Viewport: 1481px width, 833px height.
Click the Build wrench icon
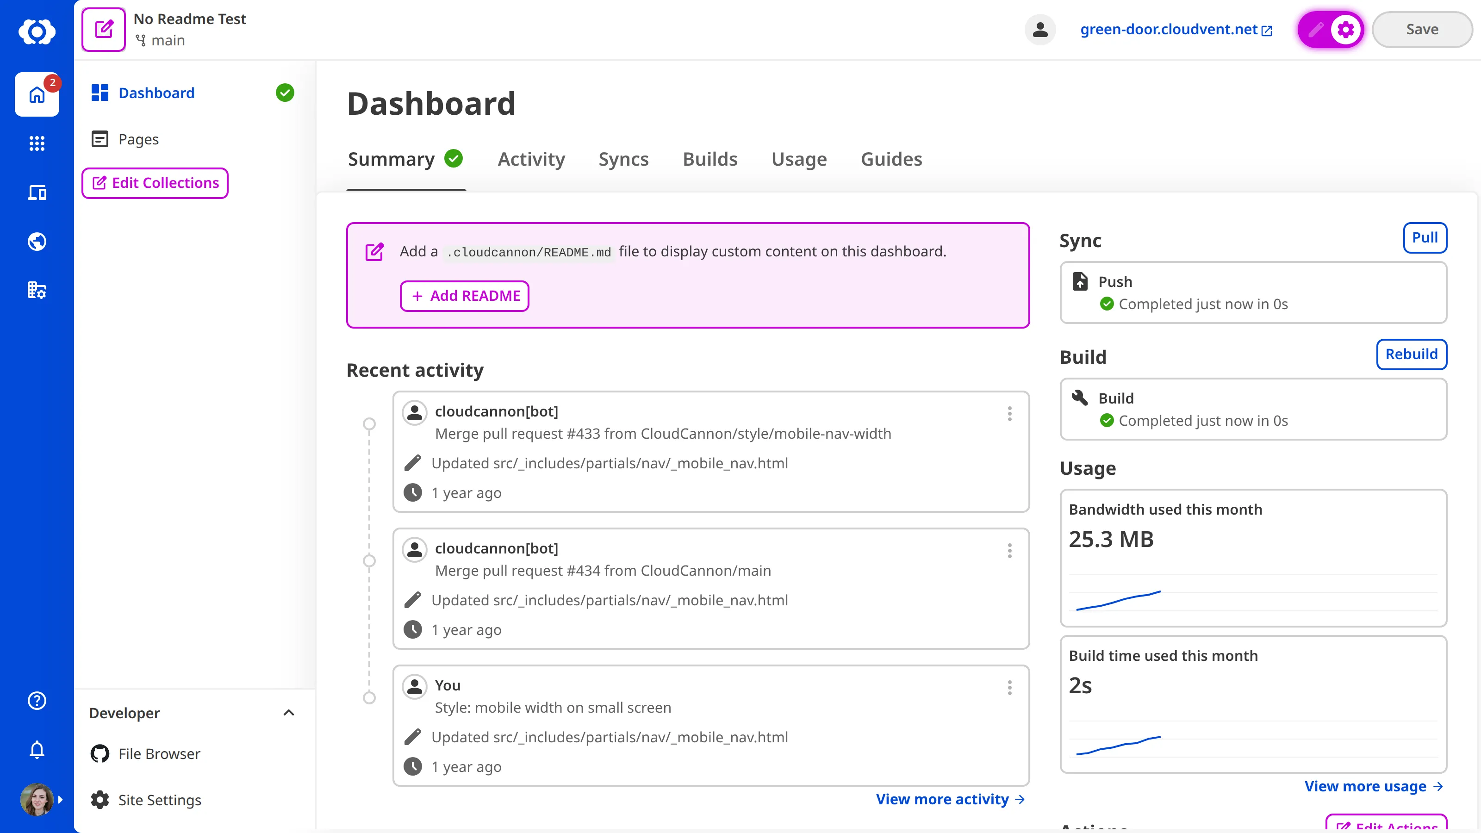pos(1080,398)
